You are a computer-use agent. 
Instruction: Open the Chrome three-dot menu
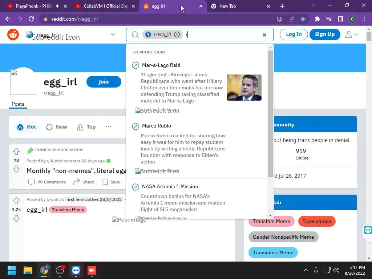coord(364,19)
